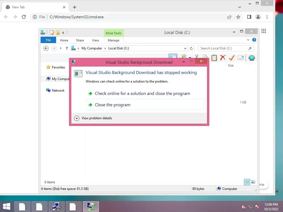Click the teal shell icon in toolbar
283x212 pixels.
251,58
